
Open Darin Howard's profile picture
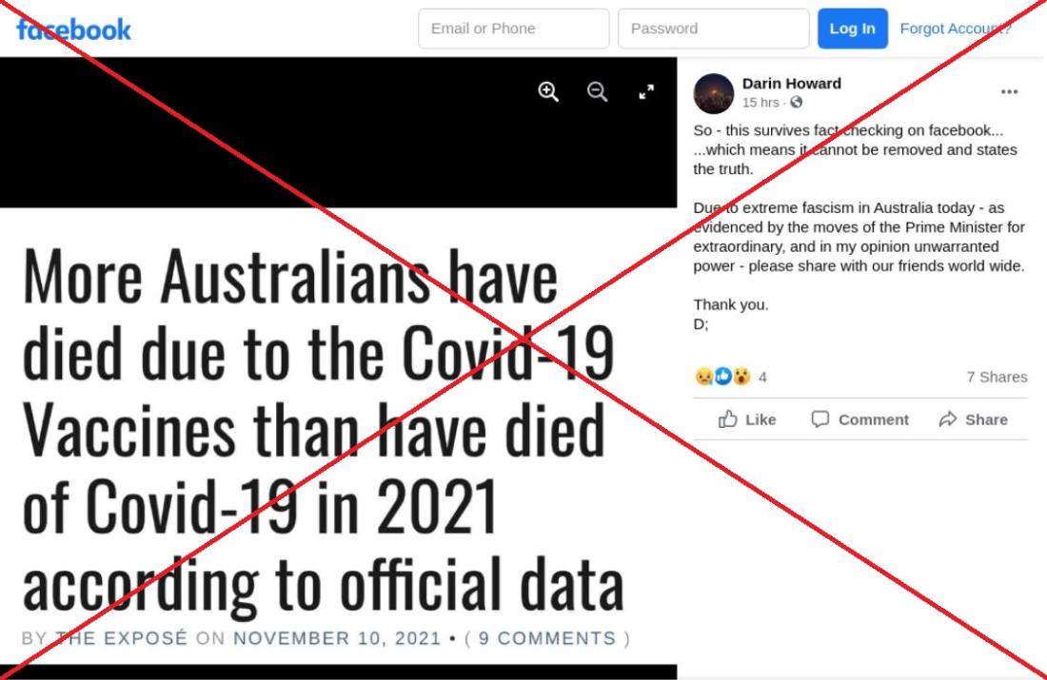(713, 93)
